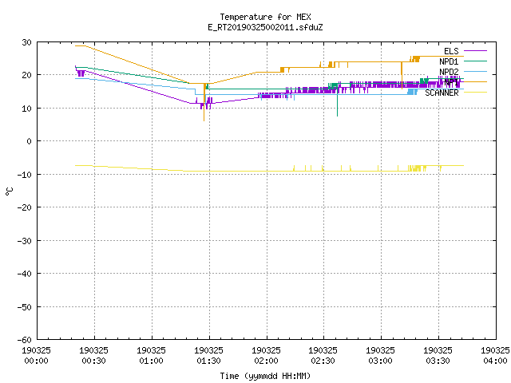This screenshot has height=383, width=511.
Task: Click the y-axis label 20
Action: (26, 75)
